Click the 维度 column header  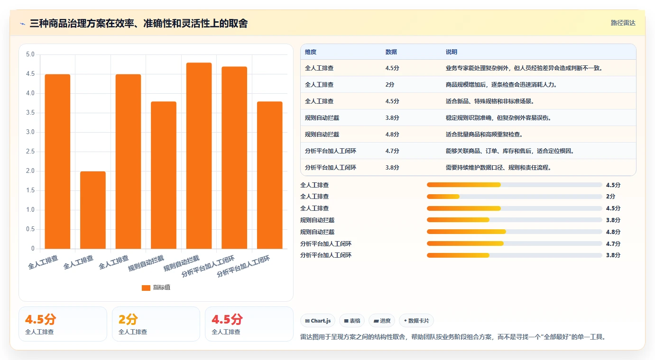pos(311,52)
